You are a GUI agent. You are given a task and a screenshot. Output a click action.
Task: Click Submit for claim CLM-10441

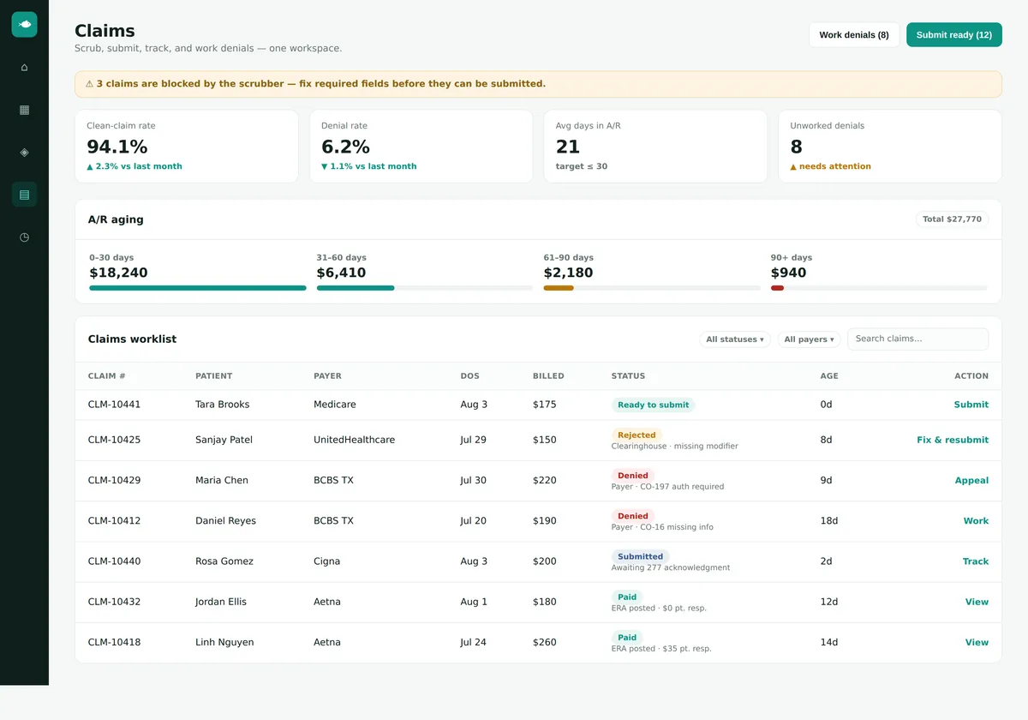point(971,405)
